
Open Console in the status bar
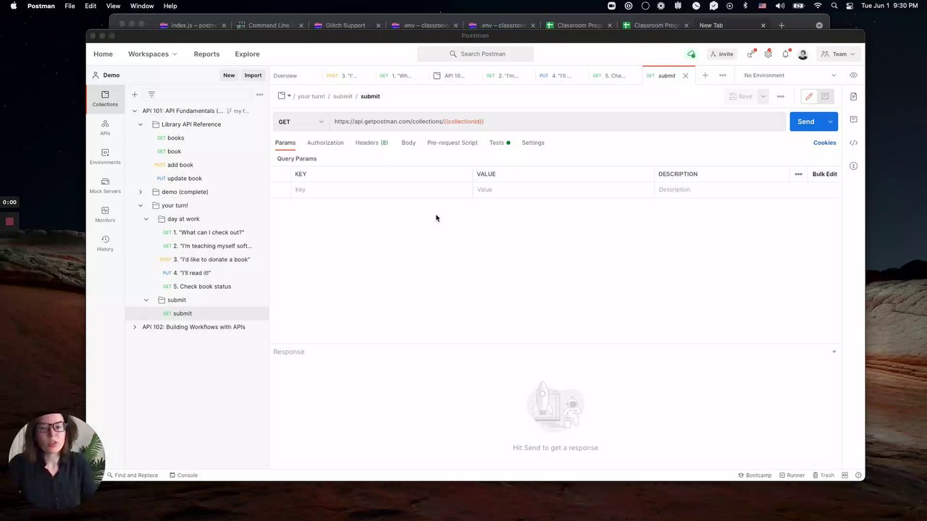[183, 475]
